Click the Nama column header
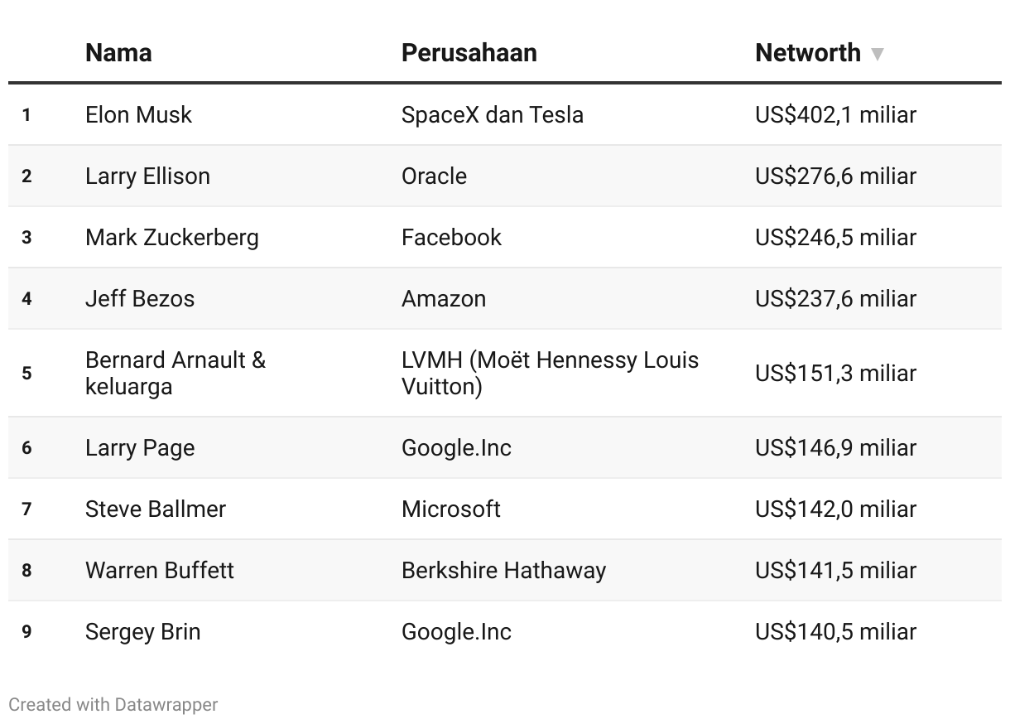Image resolution: width=1010 pixels, height=724 pixels. coord(118,53)
